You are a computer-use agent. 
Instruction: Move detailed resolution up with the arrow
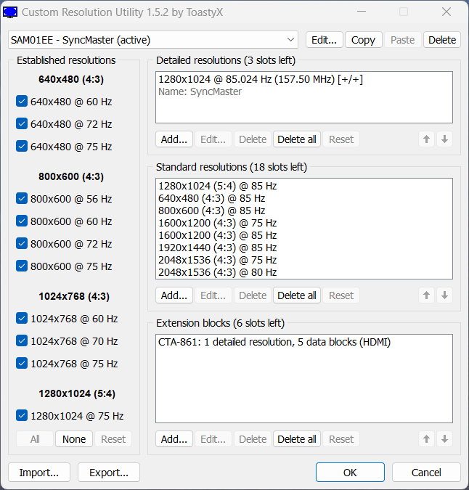(x=427, y=139)
